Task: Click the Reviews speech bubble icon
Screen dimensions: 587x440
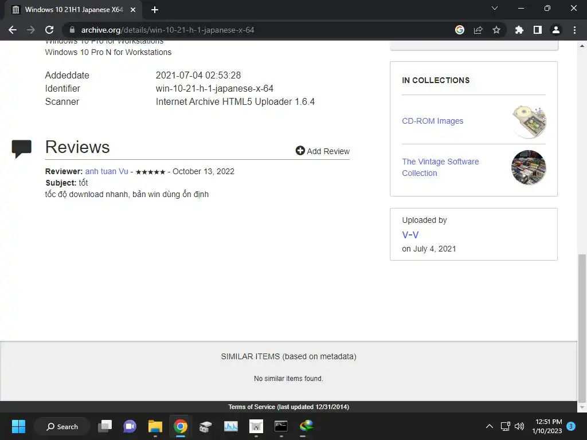Action: click(x=22, y=149)
